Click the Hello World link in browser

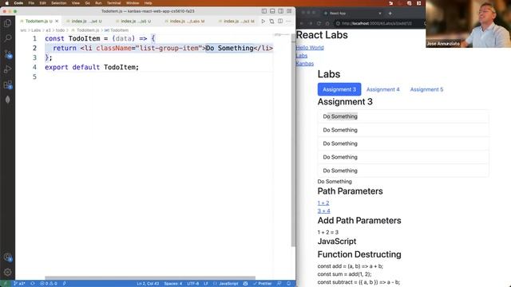tap(310, 48)
